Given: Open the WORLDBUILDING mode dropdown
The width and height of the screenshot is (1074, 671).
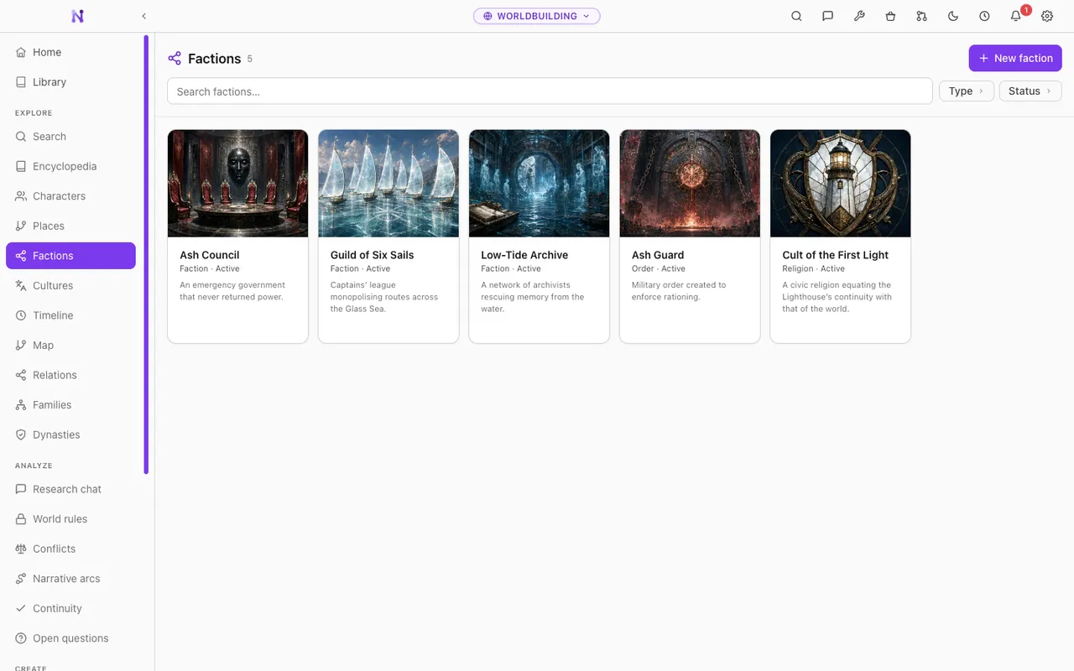Looking at the screenshot, I should 537,16.
